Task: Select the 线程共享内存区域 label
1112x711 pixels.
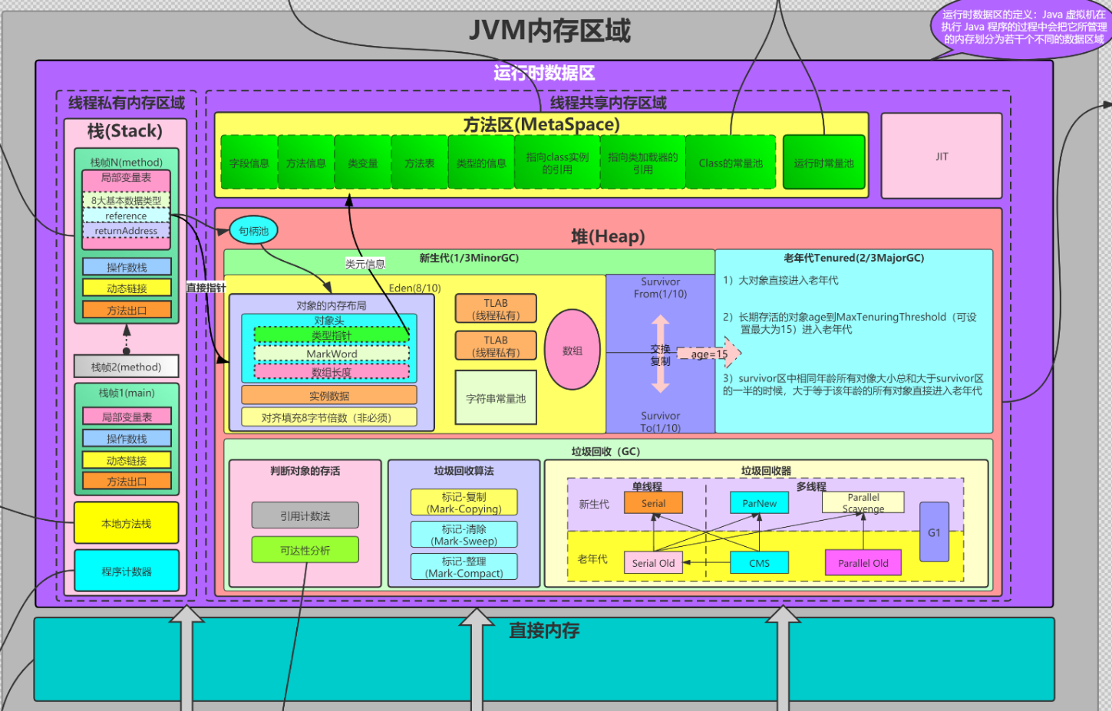Action: pyautogui.click(x=608, y=103)
